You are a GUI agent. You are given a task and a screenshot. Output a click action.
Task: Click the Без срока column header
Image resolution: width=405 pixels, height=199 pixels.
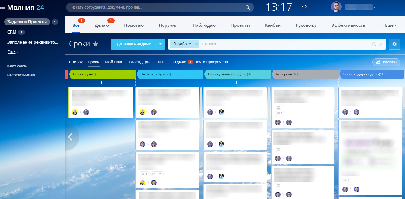(305, 74)
